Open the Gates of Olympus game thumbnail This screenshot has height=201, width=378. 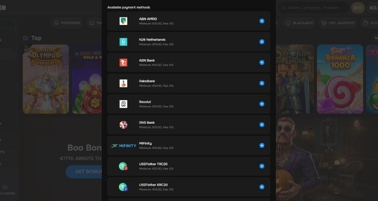pyautogui.click(x=45, y=78)
